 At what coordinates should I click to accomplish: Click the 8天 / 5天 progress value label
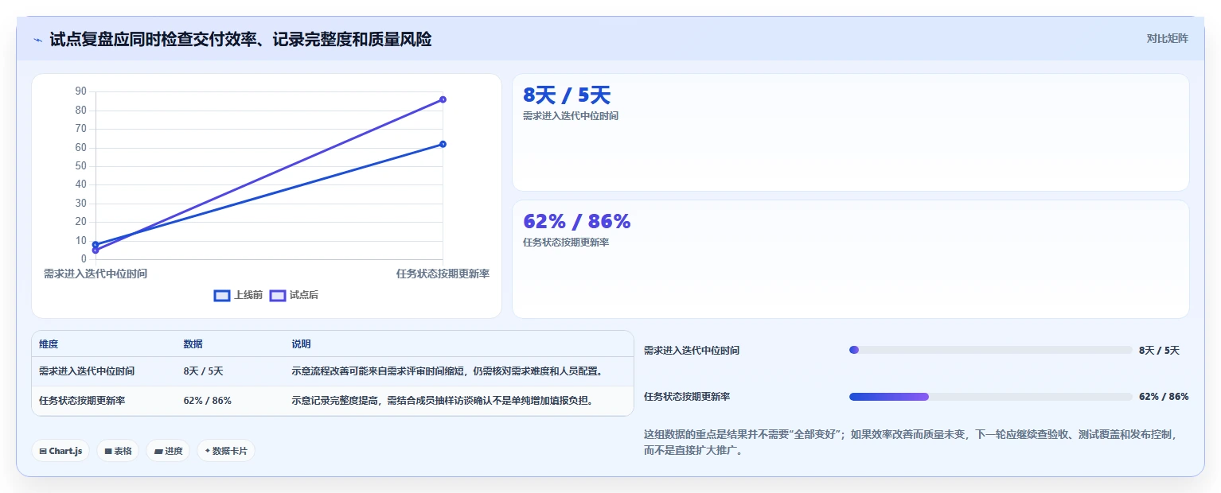pyautogui.click(x=1159, y=350)
